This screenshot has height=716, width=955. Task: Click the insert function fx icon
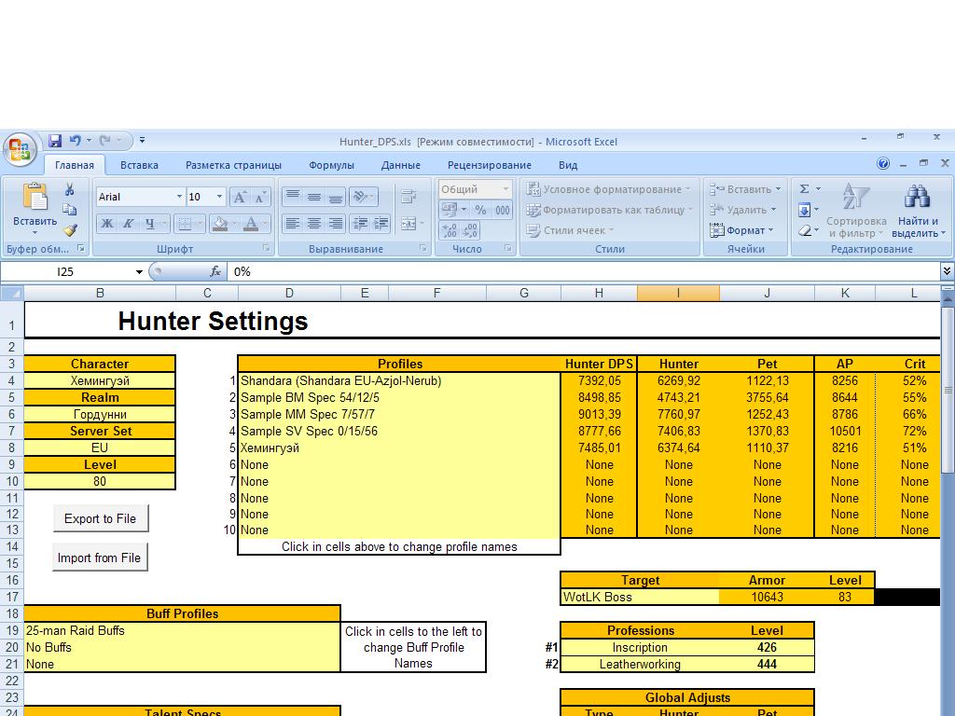[215, 271]
